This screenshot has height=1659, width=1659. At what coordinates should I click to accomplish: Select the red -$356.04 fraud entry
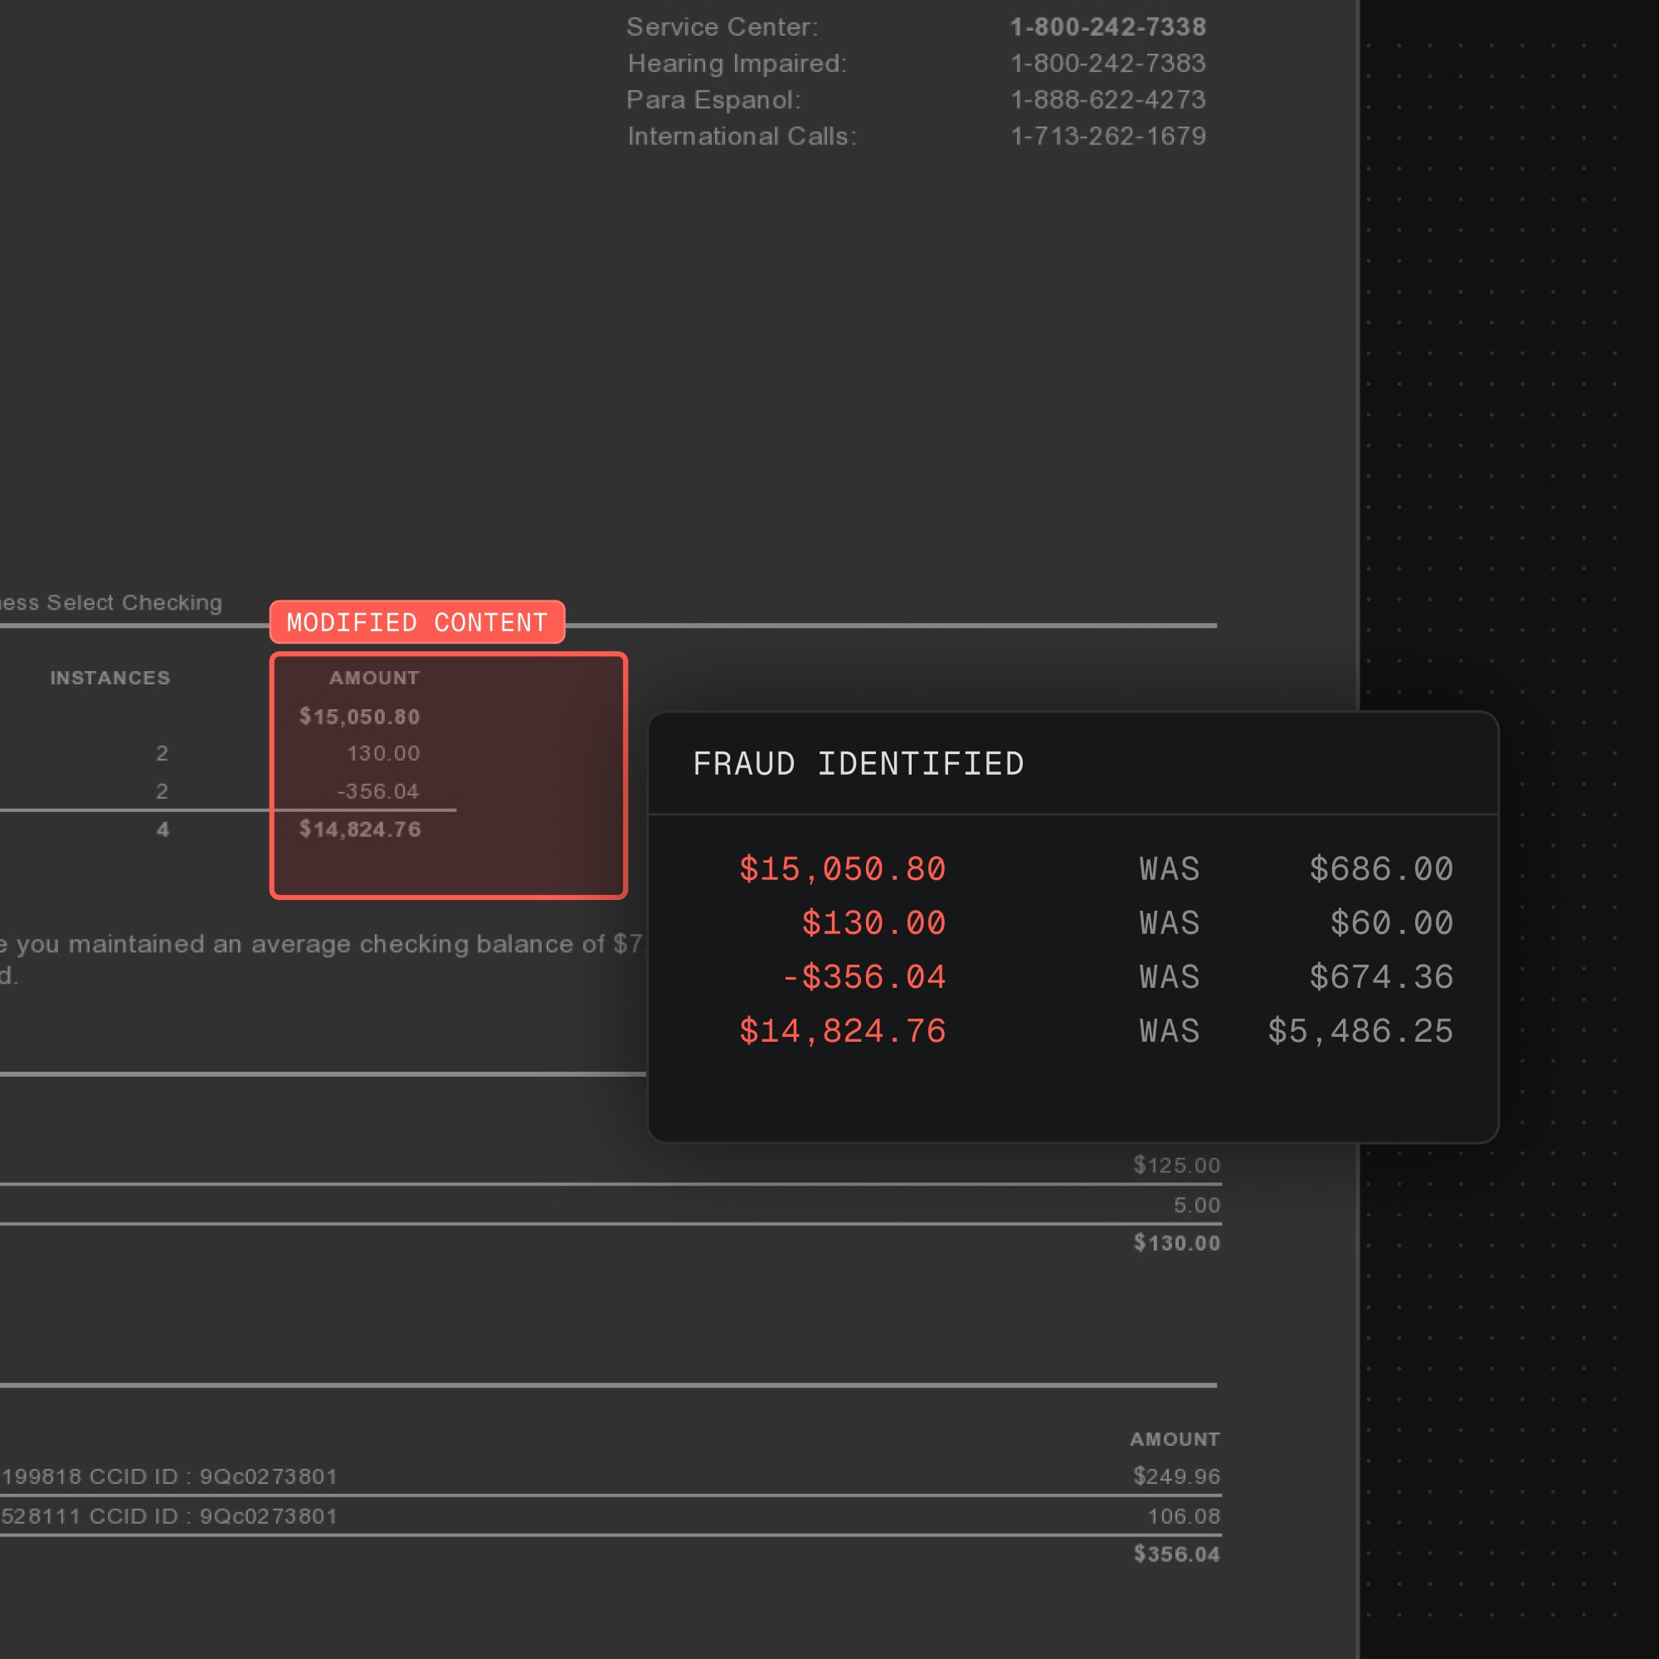pos(862,977)
